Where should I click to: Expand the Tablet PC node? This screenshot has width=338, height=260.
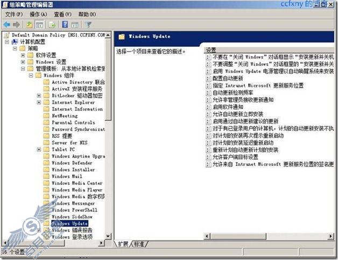39,149
